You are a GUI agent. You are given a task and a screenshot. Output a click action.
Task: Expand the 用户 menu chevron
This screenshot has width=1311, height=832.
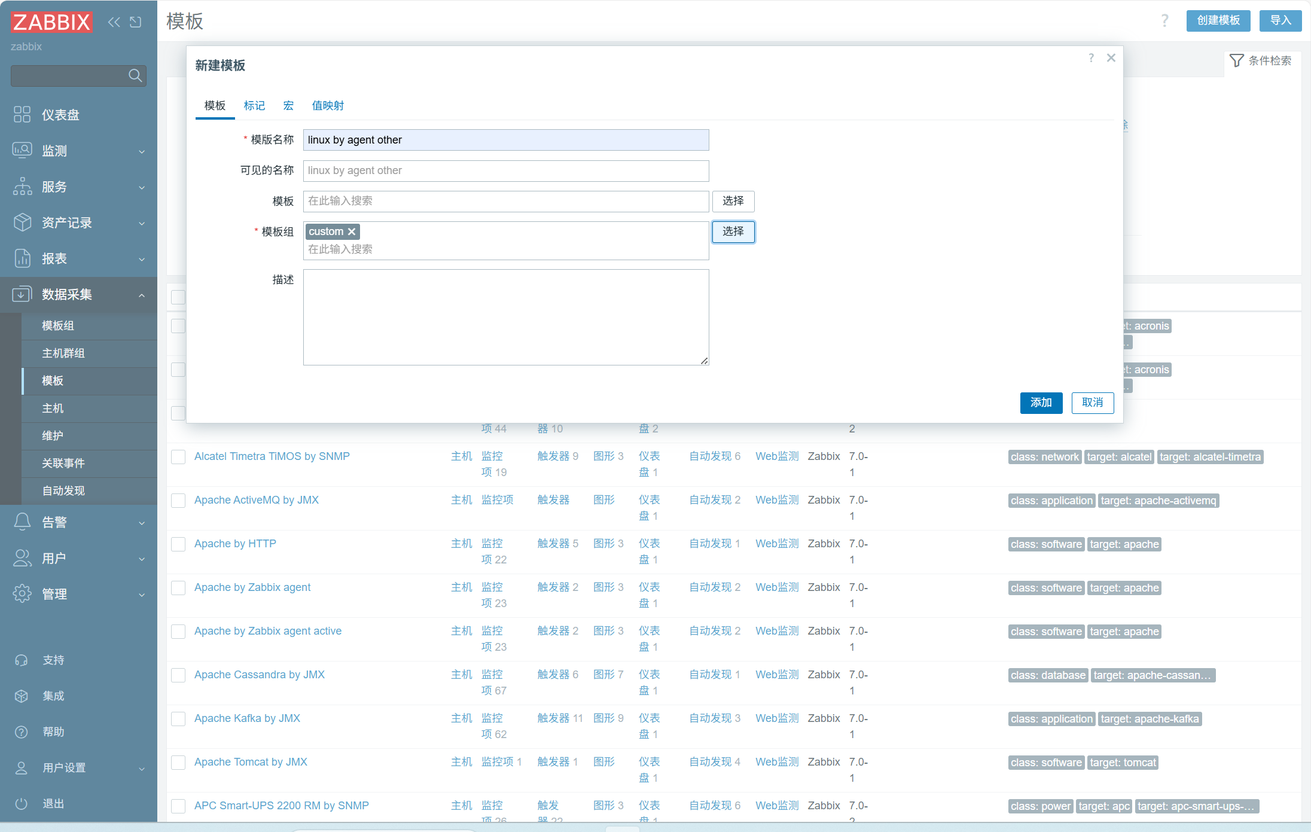click(x=142, y=559)
